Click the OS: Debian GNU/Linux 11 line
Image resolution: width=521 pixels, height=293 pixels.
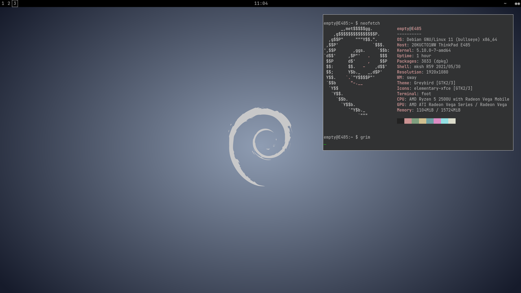[447, 39]
